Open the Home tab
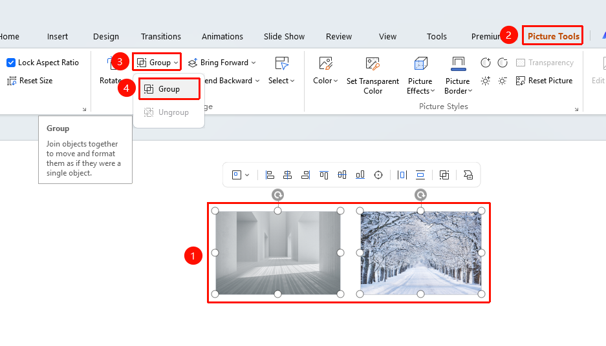Viewport: 606px width, 346px height. point(9,36)
